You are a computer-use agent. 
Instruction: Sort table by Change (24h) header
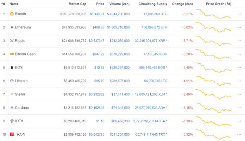(x=182, y=4)
